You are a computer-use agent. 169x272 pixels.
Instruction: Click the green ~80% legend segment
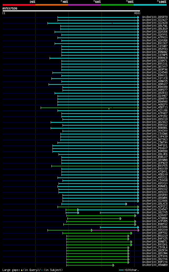click(117, 5)
